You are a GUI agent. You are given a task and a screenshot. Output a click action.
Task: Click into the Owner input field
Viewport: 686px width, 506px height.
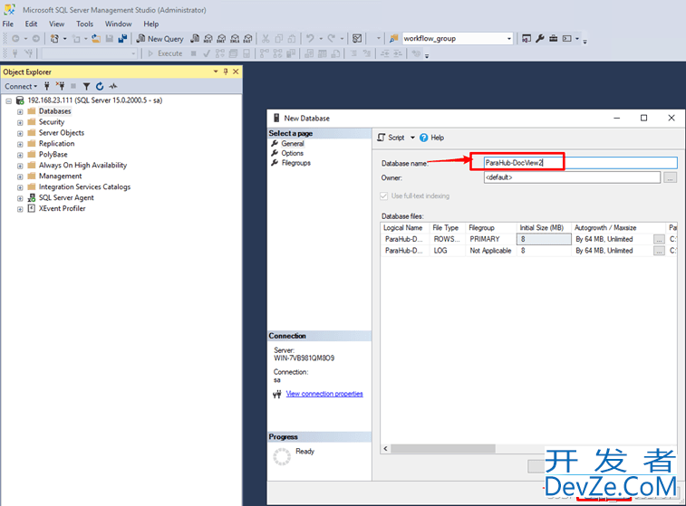click(x=572, y=177)
